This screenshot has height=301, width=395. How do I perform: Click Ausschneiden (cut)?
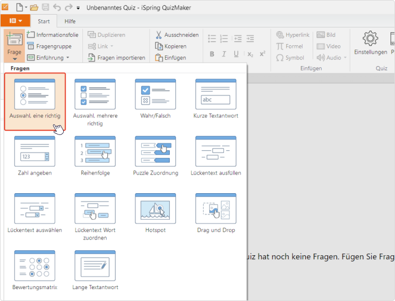click(x=177, y=34)
